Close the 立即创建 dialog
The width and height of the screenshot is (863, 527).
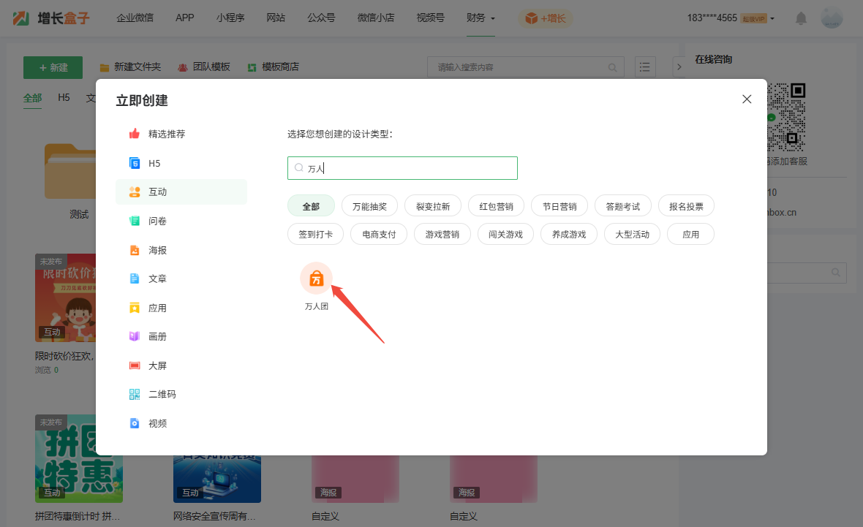click(747, 99)
